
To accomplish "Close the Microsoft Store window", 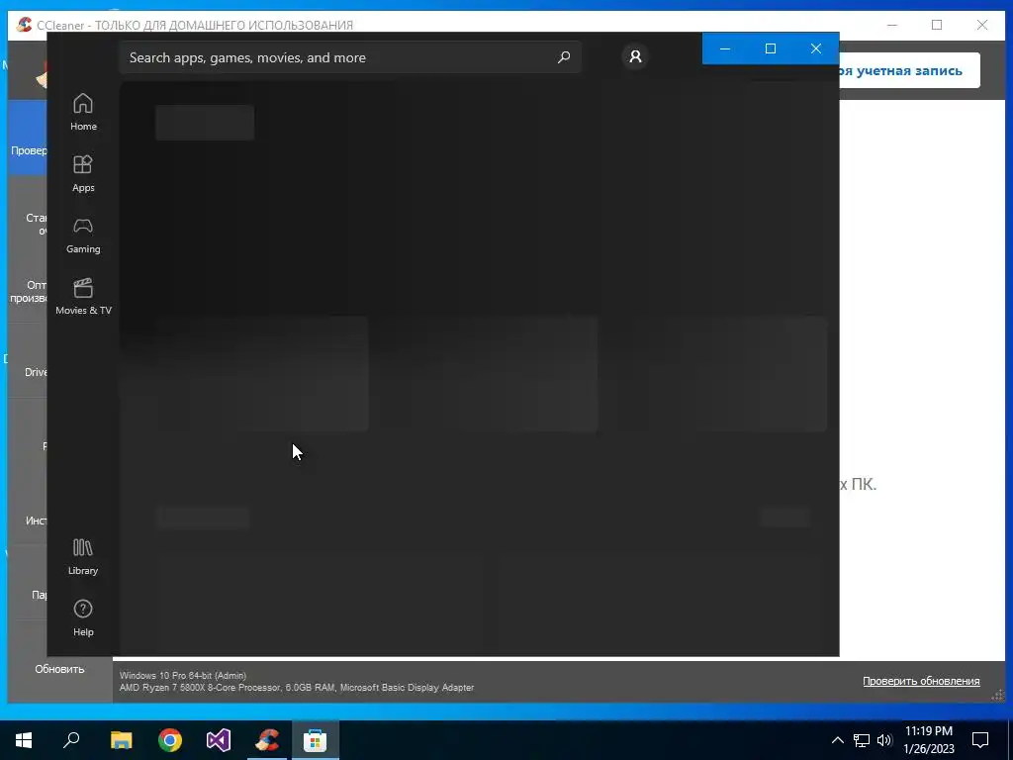I will click(x=816, y=48).
